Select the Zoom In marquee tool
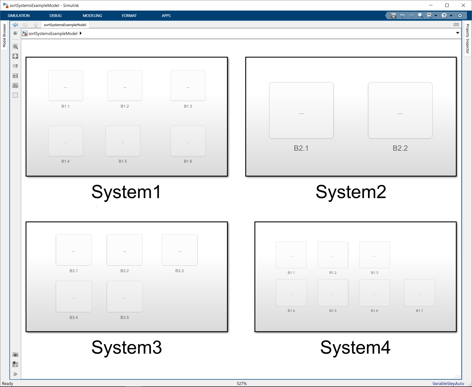The height and width of the screenshot is (387, 472). 15,46
